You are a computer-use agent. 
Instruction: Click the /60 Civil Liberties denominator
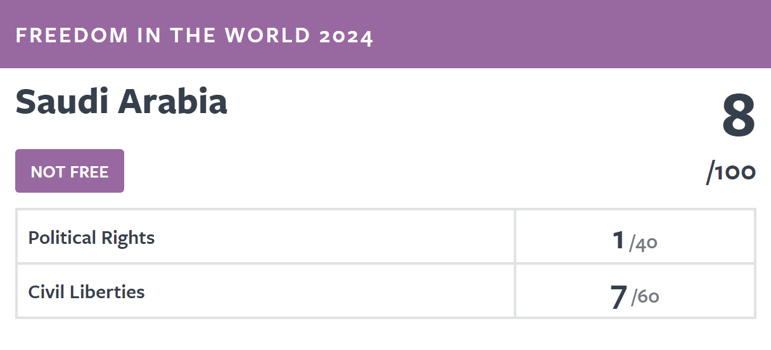(x=645, y=297)
